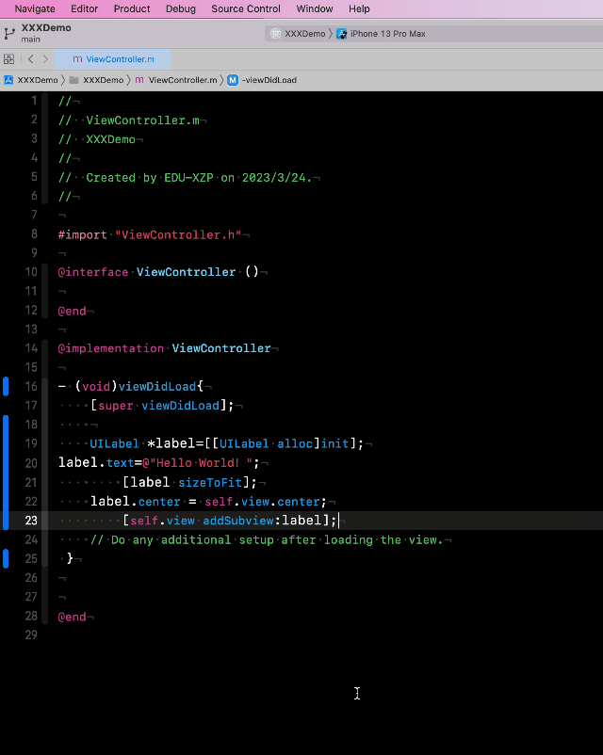This screenshot has height=755, width=603.
Task: Click the addSubview:label line
Action: [x=230, y=521]
